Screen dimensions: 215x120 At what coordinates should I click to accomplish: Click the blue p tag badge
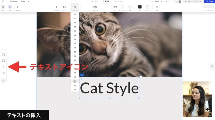pyautogui.click(x=82, y=75)
